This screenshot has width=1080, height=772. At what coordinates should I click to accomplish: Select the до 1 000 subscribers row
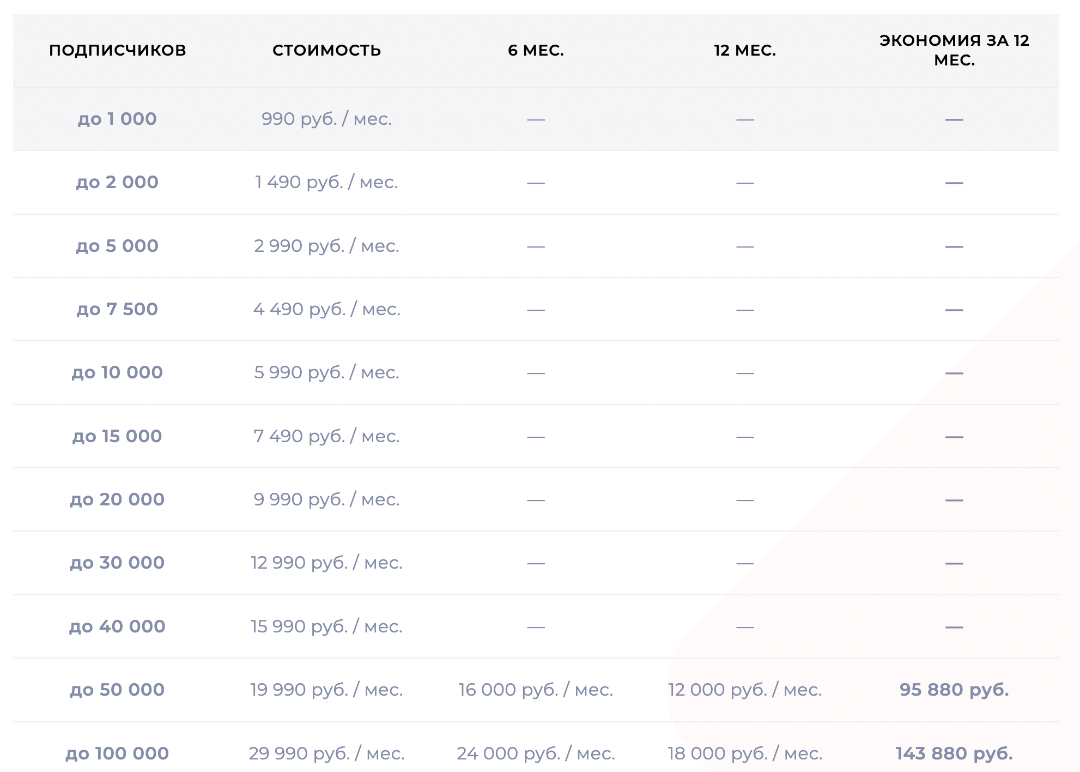click(117, 119)
